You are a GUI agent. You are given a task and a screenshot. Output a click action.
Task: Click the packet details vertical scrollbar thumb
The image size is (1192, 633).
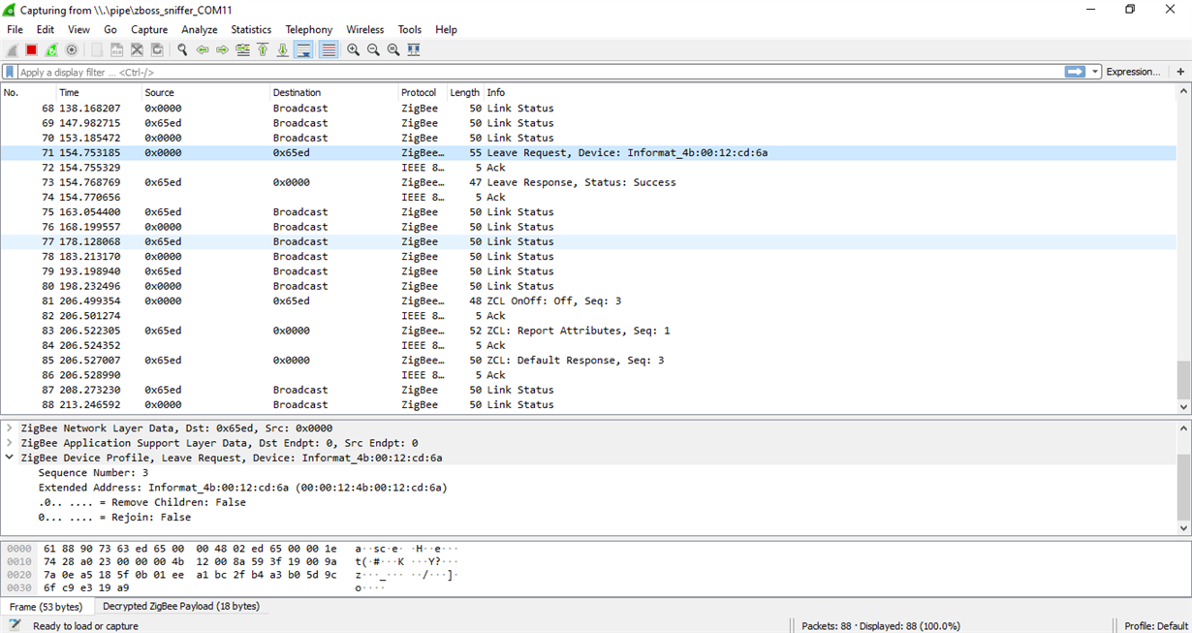click(1183, 488)
